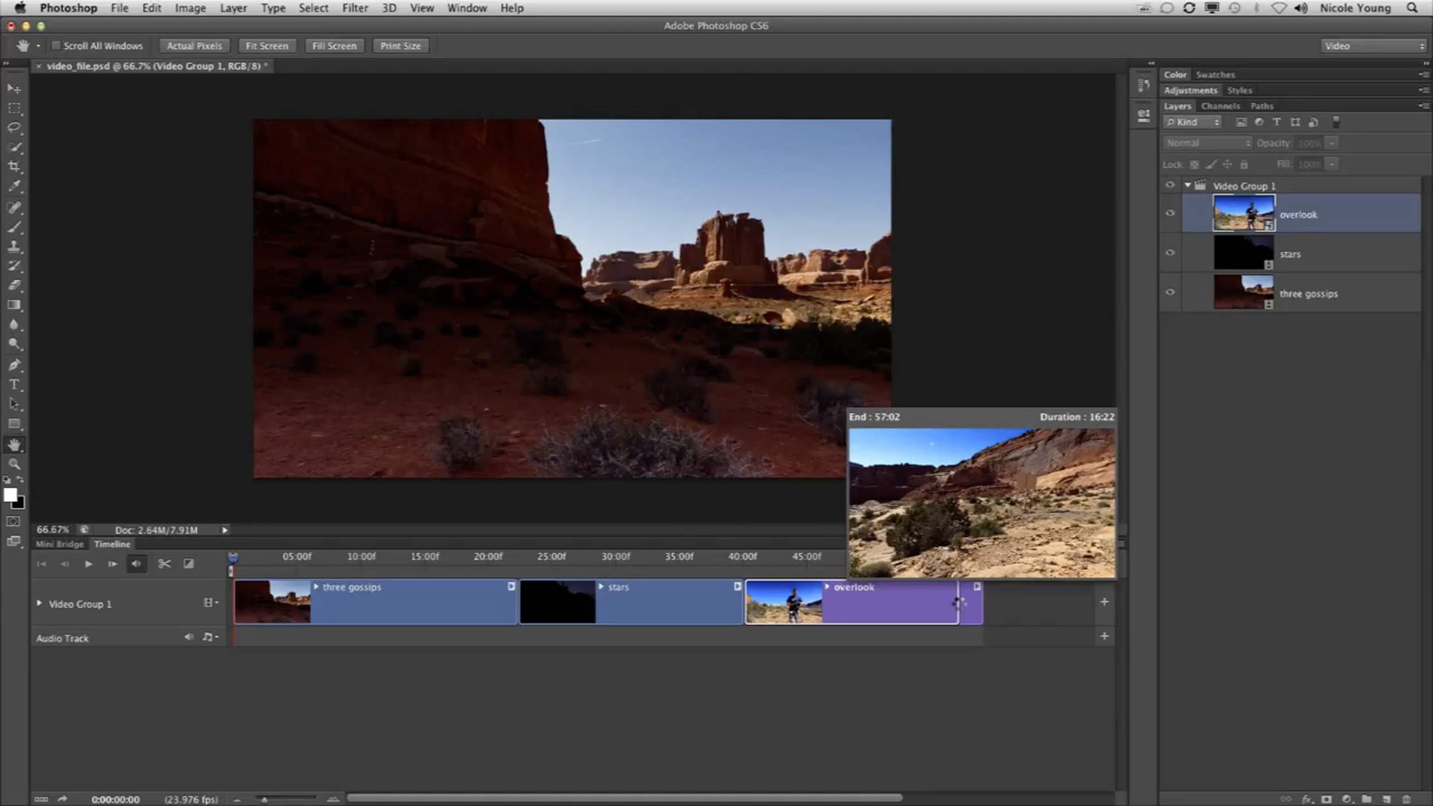The image size is (1433, 806).
Task: Open the Filter menu
Action: click(355, 8)
